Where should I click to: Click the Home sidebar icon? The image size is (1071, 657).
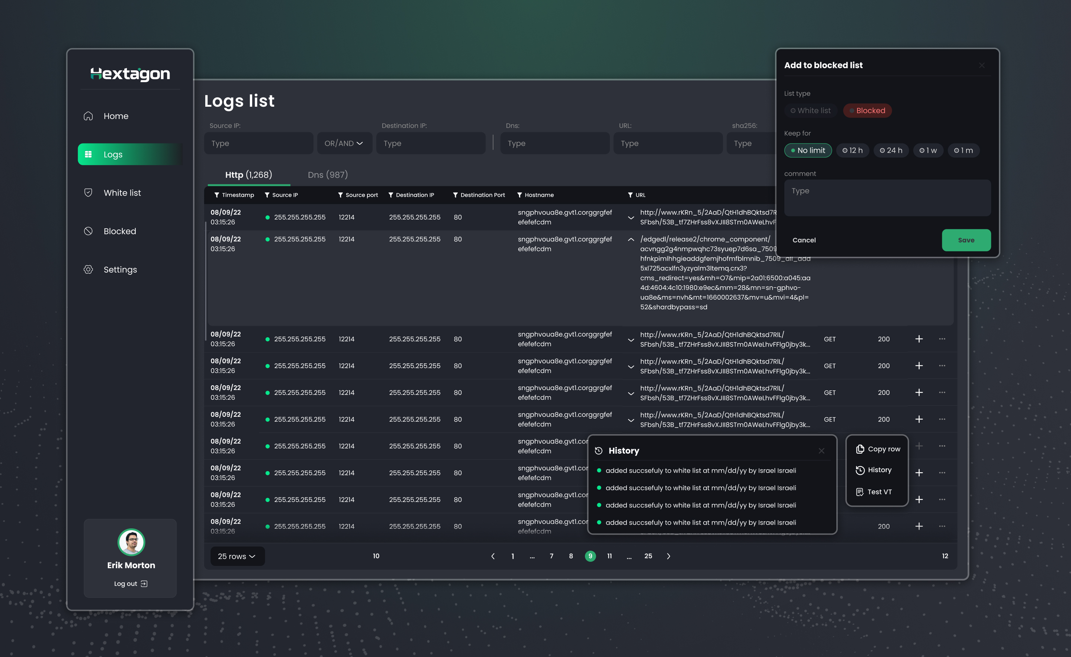click(x=88, y=116)
